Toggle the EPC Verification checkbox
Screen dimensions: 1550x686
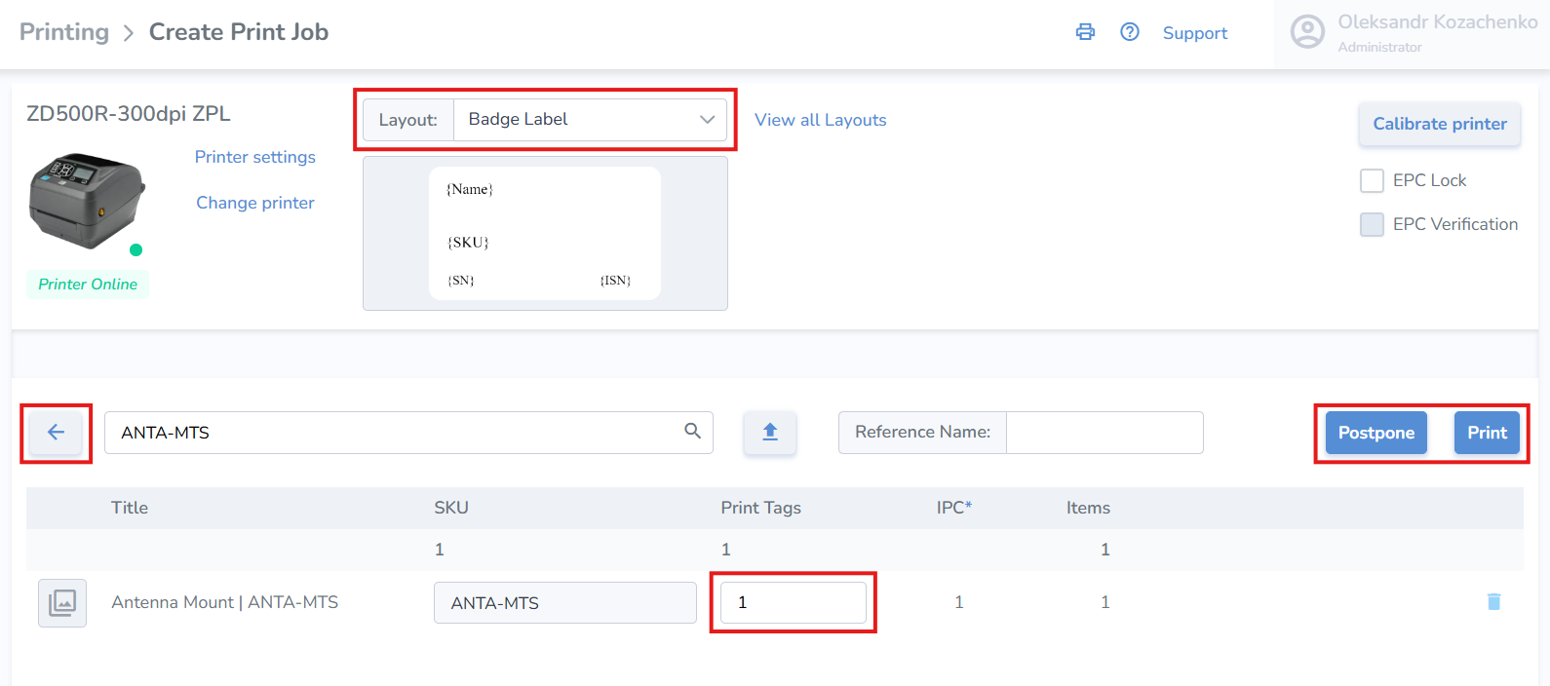click(x=1372, y=224)
